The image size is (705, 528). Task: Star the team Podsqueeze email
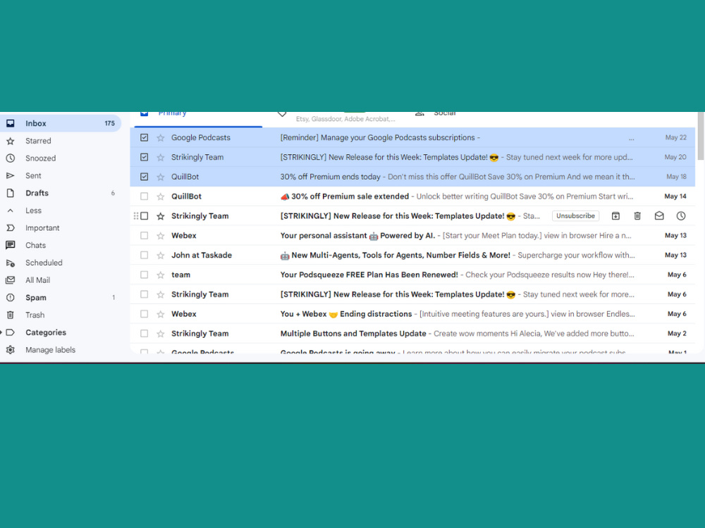coord(161,275)
